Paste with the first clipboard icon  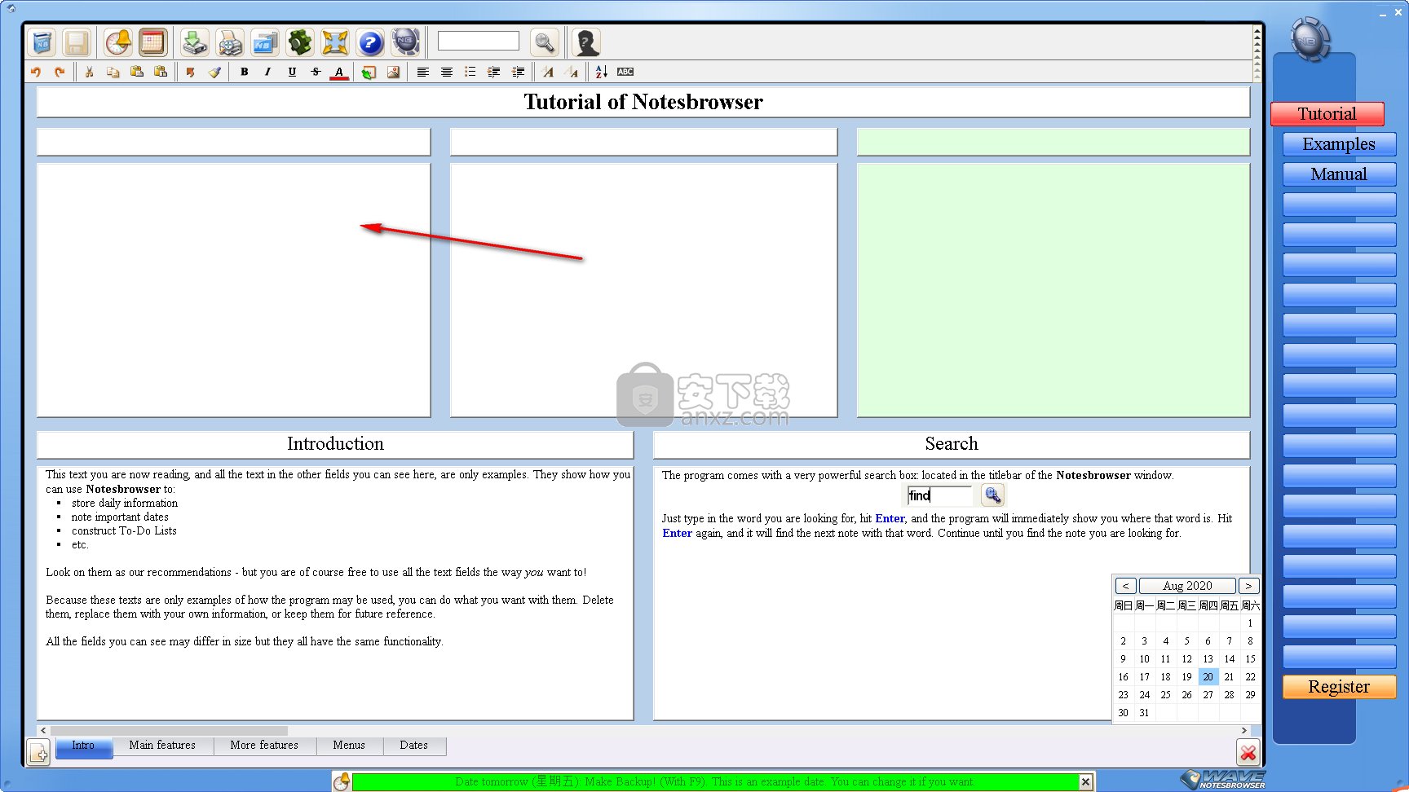pyautogui.click(x=137, y=72)
